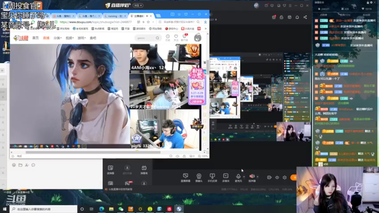The width and height of the screenshot is (379, 213).
Task: Open the 弹幕秀 tool icon
Action: [x=144, y=170]
